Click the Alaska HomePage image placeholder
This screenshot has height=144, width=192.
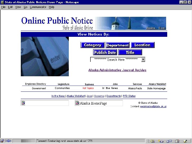99,103
